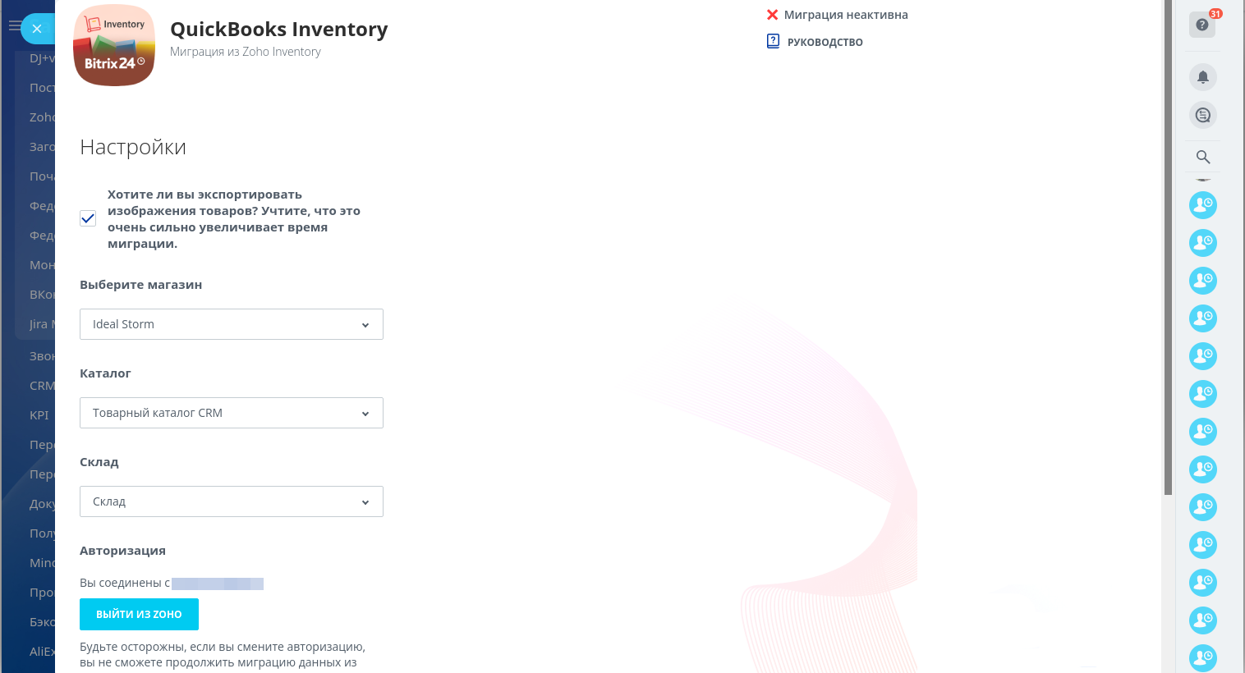Click the export images warning label text
Image resolution: width=1245 pixels, height=673 pixels.
(233, 219)
